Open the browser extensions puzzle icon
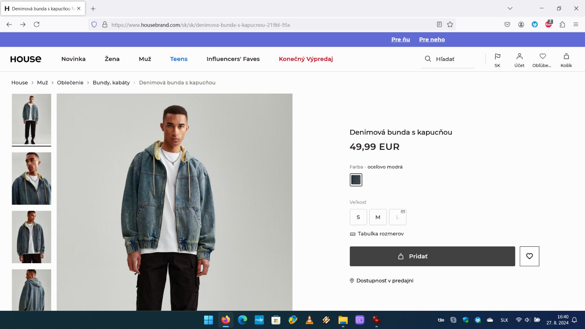Image resolution: width=585 pixels, height=329 pixels. (x=562, y=24)
